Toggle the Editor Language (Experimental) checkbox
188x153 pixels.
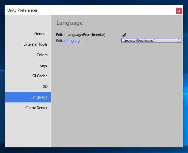point(124,35)
